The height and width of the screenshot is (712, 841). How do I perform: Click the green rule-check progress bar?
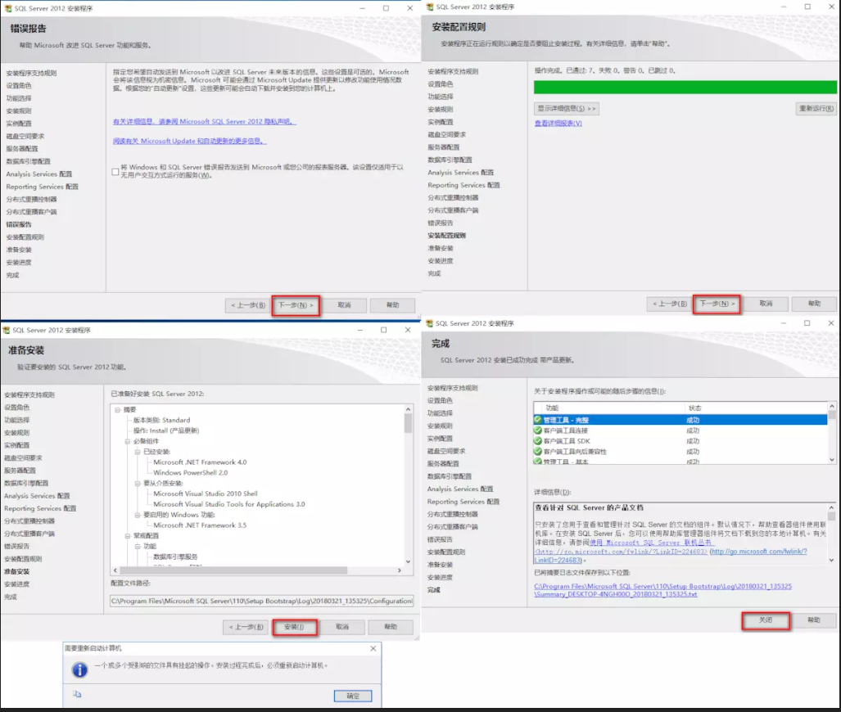click(685, 88)
